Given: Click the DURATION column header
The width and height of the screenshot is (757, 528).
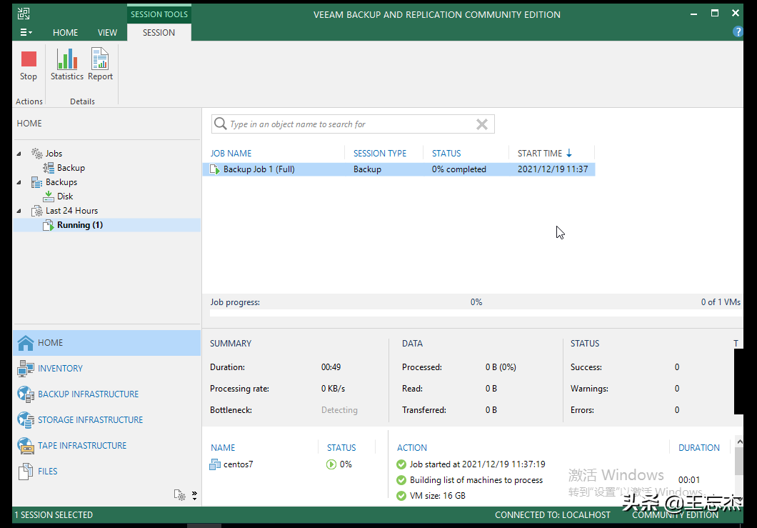Looking at the screenshot, I should [698, 448].
